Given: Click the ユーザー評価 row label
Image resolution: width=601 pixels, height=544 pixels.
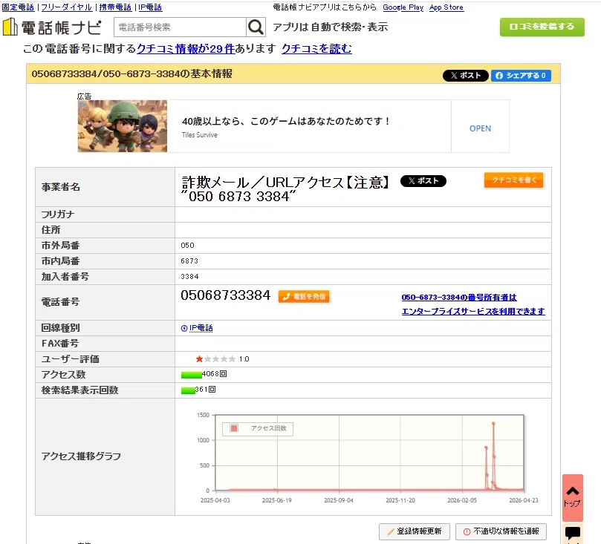Looking at the screenshot, I should (x=70, y=359).
